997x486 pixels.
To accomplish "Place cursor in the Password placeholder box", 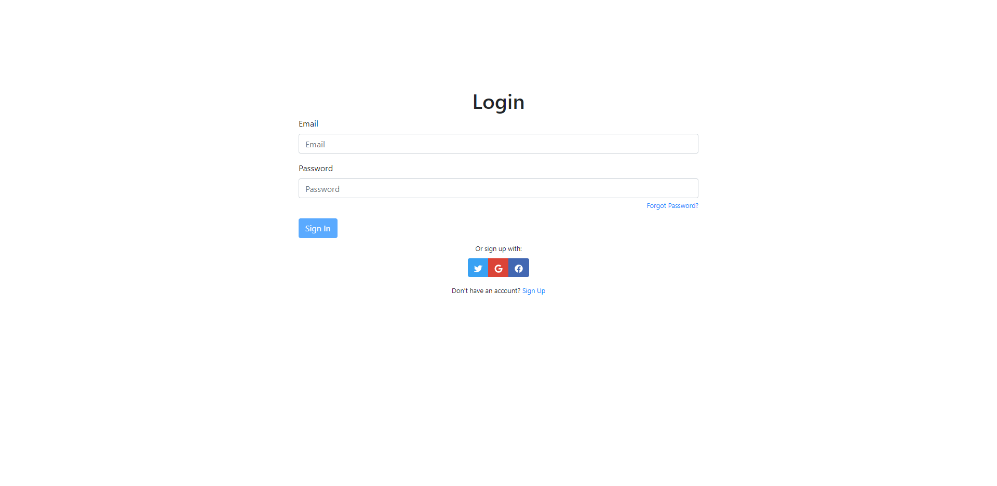I will [498, 188].
